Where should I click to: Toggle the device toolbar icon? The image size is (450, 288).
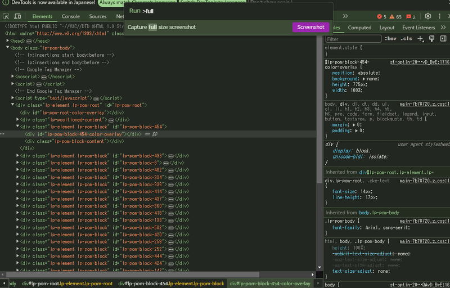[x=17, y=16]
